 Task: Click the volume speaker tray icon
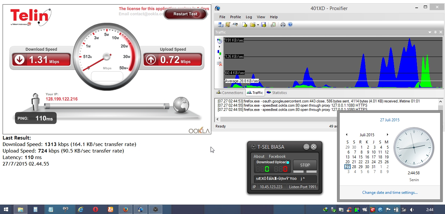point(412,210)
